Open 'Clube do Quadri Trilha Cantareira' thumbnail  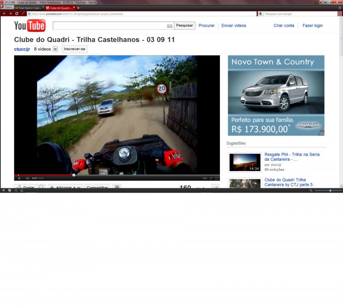(x=245, y=184)
